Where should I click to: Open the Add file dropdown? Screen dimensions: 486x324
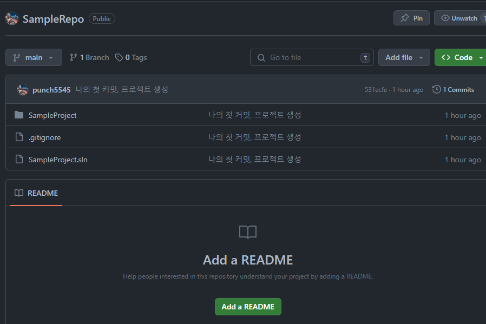[x=404, y=57]
